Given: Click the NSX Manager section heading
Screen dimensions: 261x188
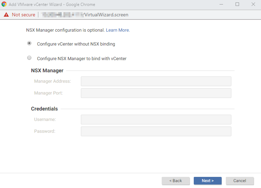Looking at the screenshot, I should (47, 71).
